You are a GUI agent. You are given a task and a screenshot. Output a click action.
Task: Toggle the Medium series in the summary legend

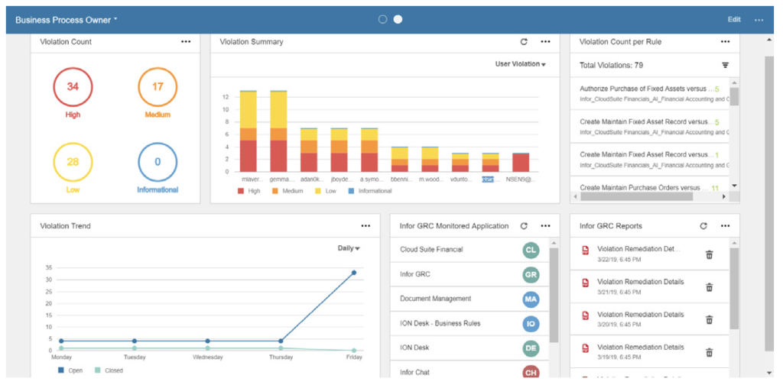pos(288,191)
